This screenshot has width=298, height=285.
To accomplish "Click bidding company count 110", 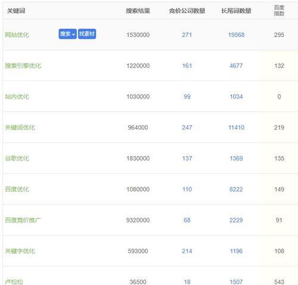I will coord(187,189).
